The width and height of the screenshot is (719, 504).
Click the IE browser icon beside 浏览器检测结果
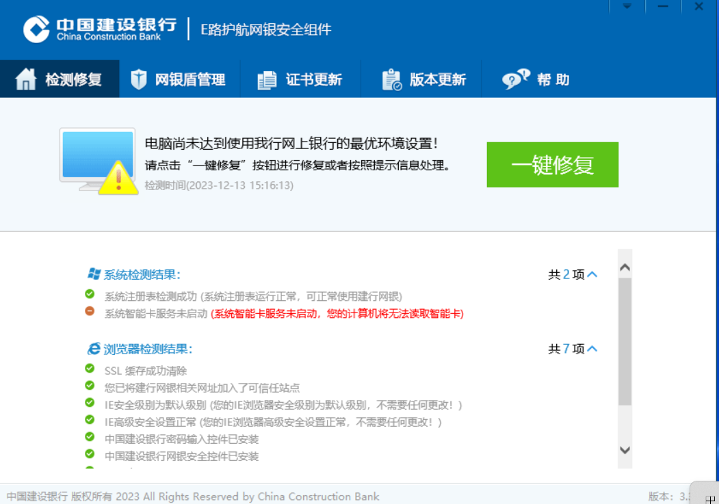94,349
